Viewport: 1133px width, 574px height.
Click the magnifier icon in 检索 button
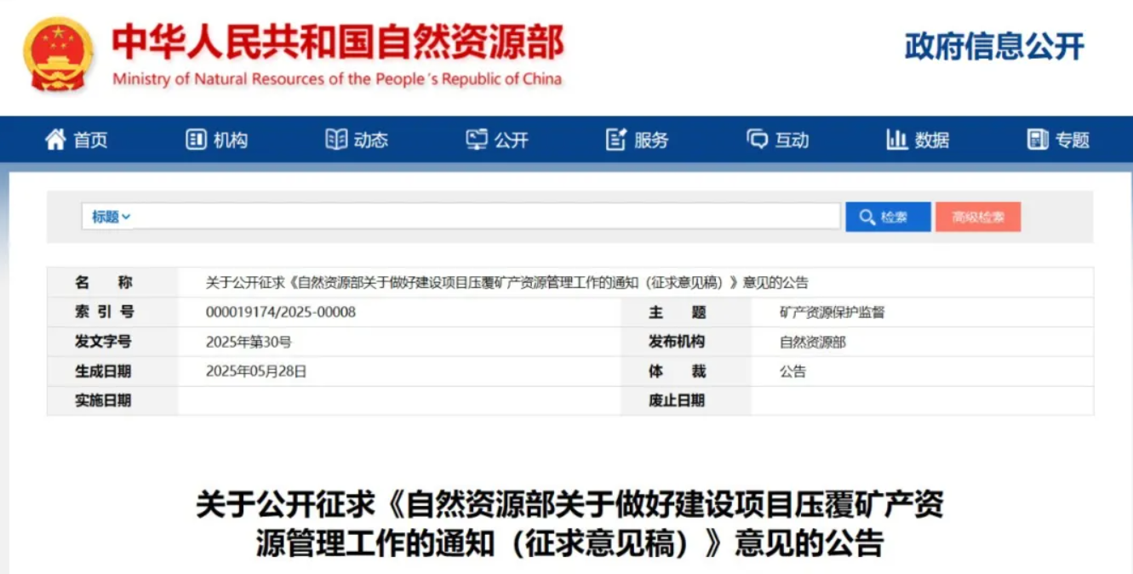[x=867, y=218]
